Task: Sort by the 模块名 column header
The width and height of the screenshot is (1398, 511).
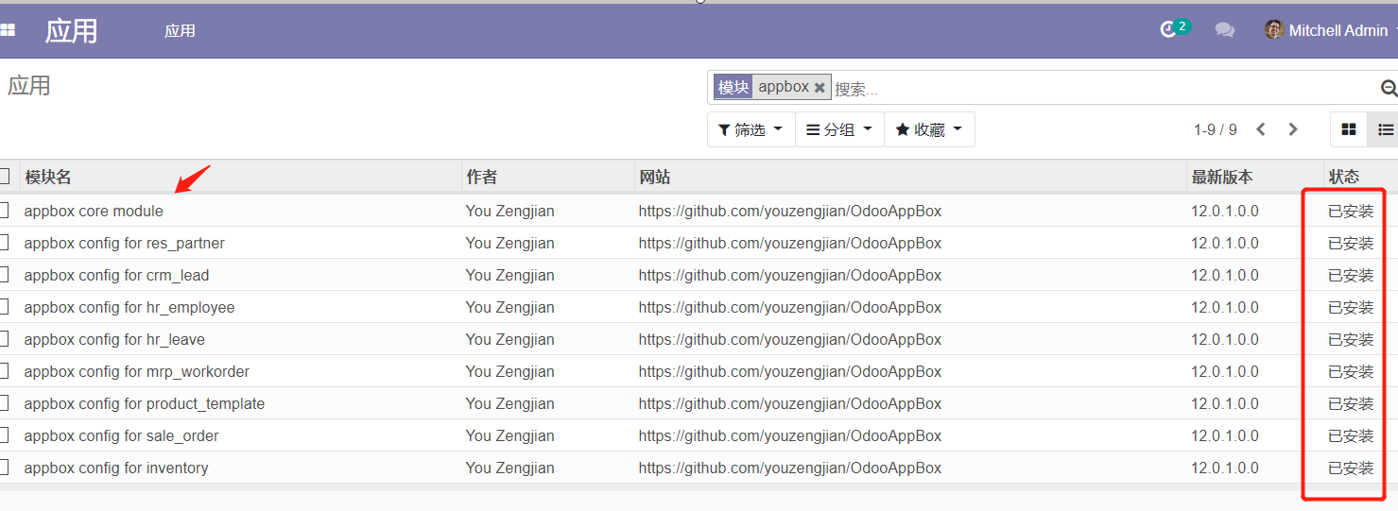Action: [48, 177]
